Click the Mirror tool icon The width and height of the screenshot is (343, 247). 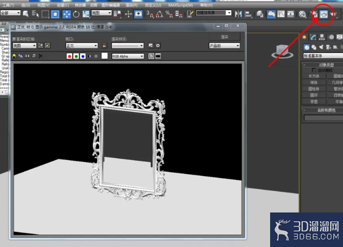pyautogui.click(x=239, y=14)
